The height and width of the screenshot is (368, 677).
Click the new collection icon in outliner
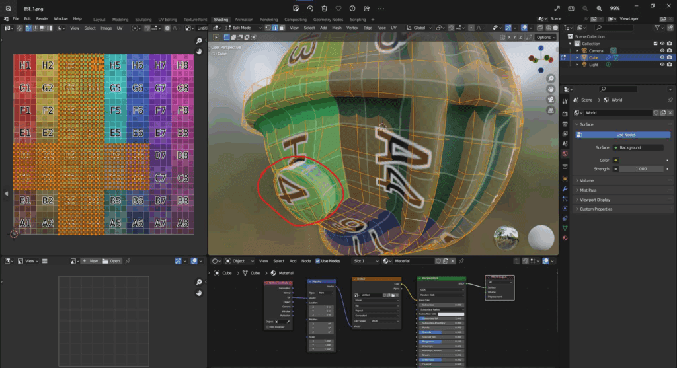click(669, 28)
